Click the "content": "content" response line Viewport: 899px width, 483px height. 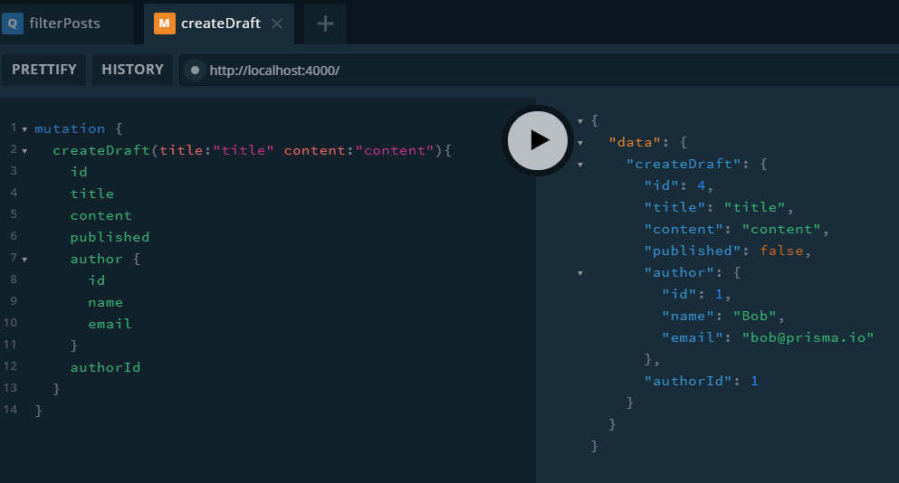(x=737, y=229)
